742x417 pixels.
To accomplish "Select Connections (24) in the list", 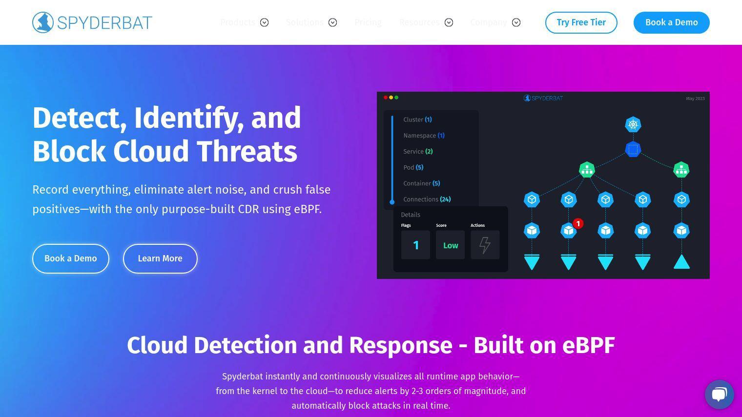I will tap(427, 199).
